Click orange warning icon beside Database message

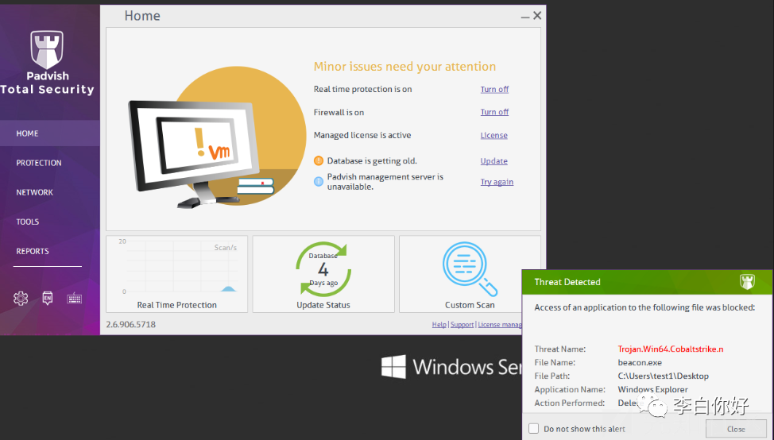pyautogui.click(x=319, y=160)
